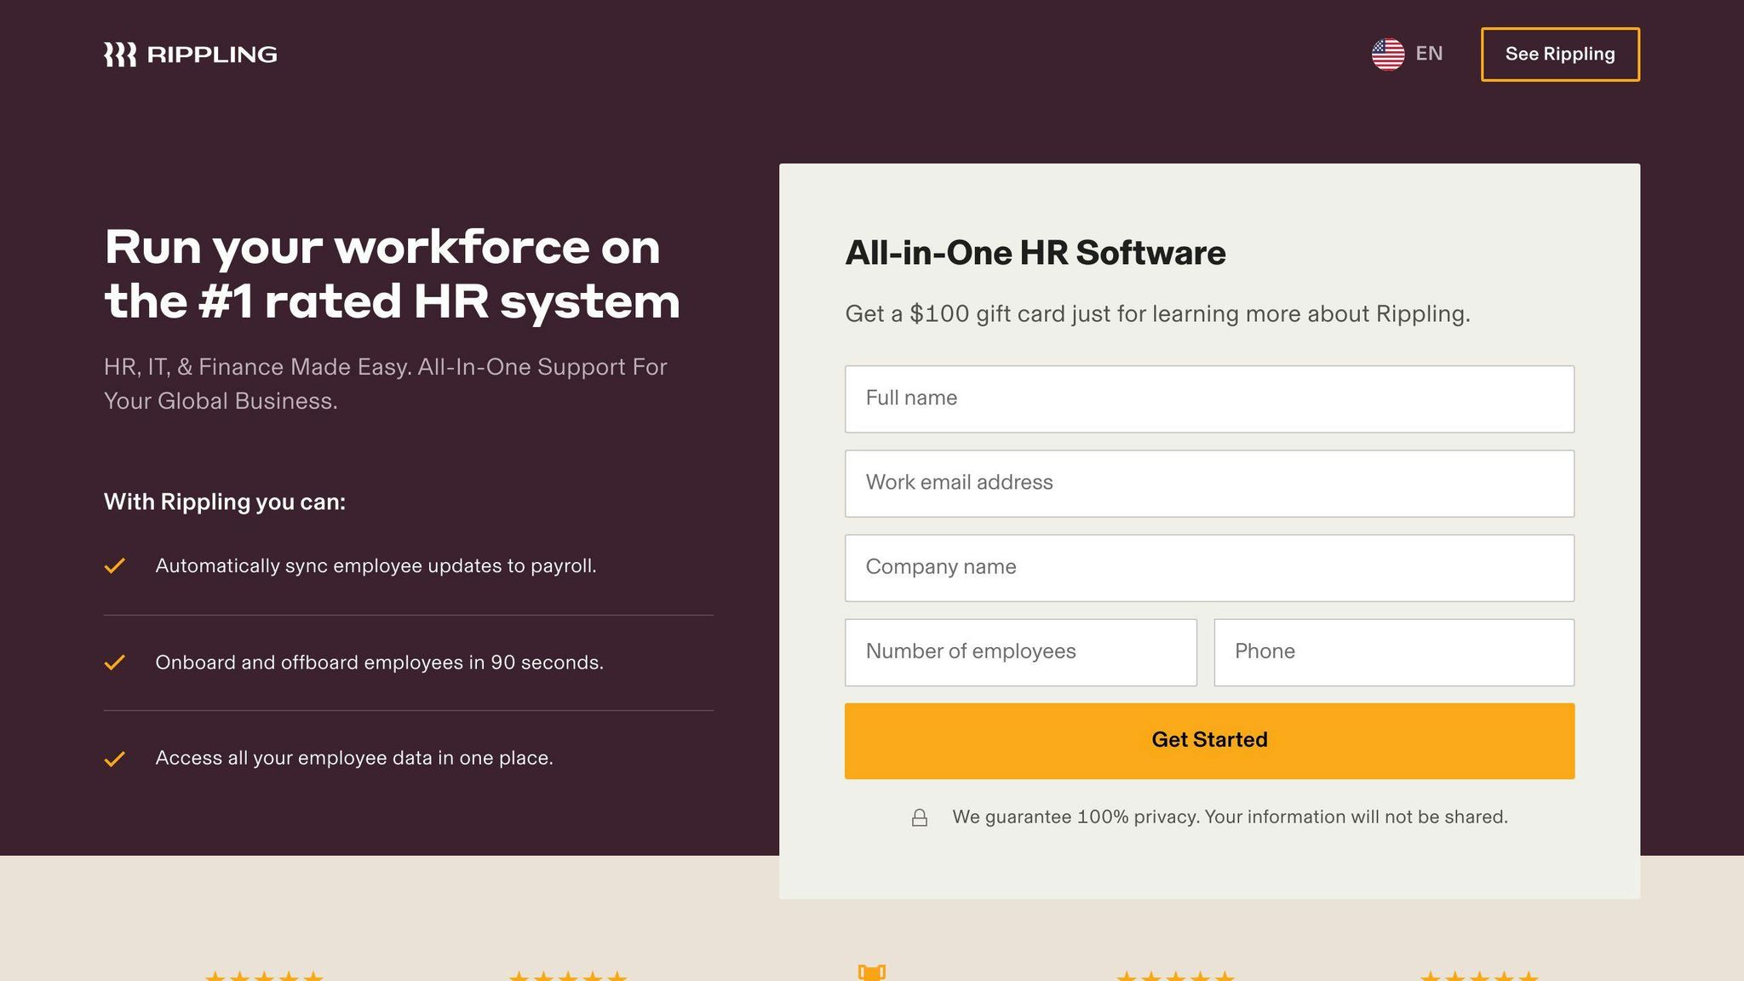This screenshot has width=1744, height=981.
Task: Submit form with Get Started button
Action: tap(1209, 740)
